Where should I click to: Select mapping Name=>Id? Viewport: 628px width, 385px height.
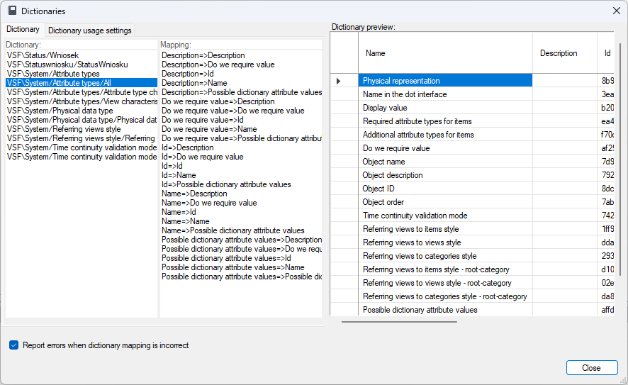(241, 212)
